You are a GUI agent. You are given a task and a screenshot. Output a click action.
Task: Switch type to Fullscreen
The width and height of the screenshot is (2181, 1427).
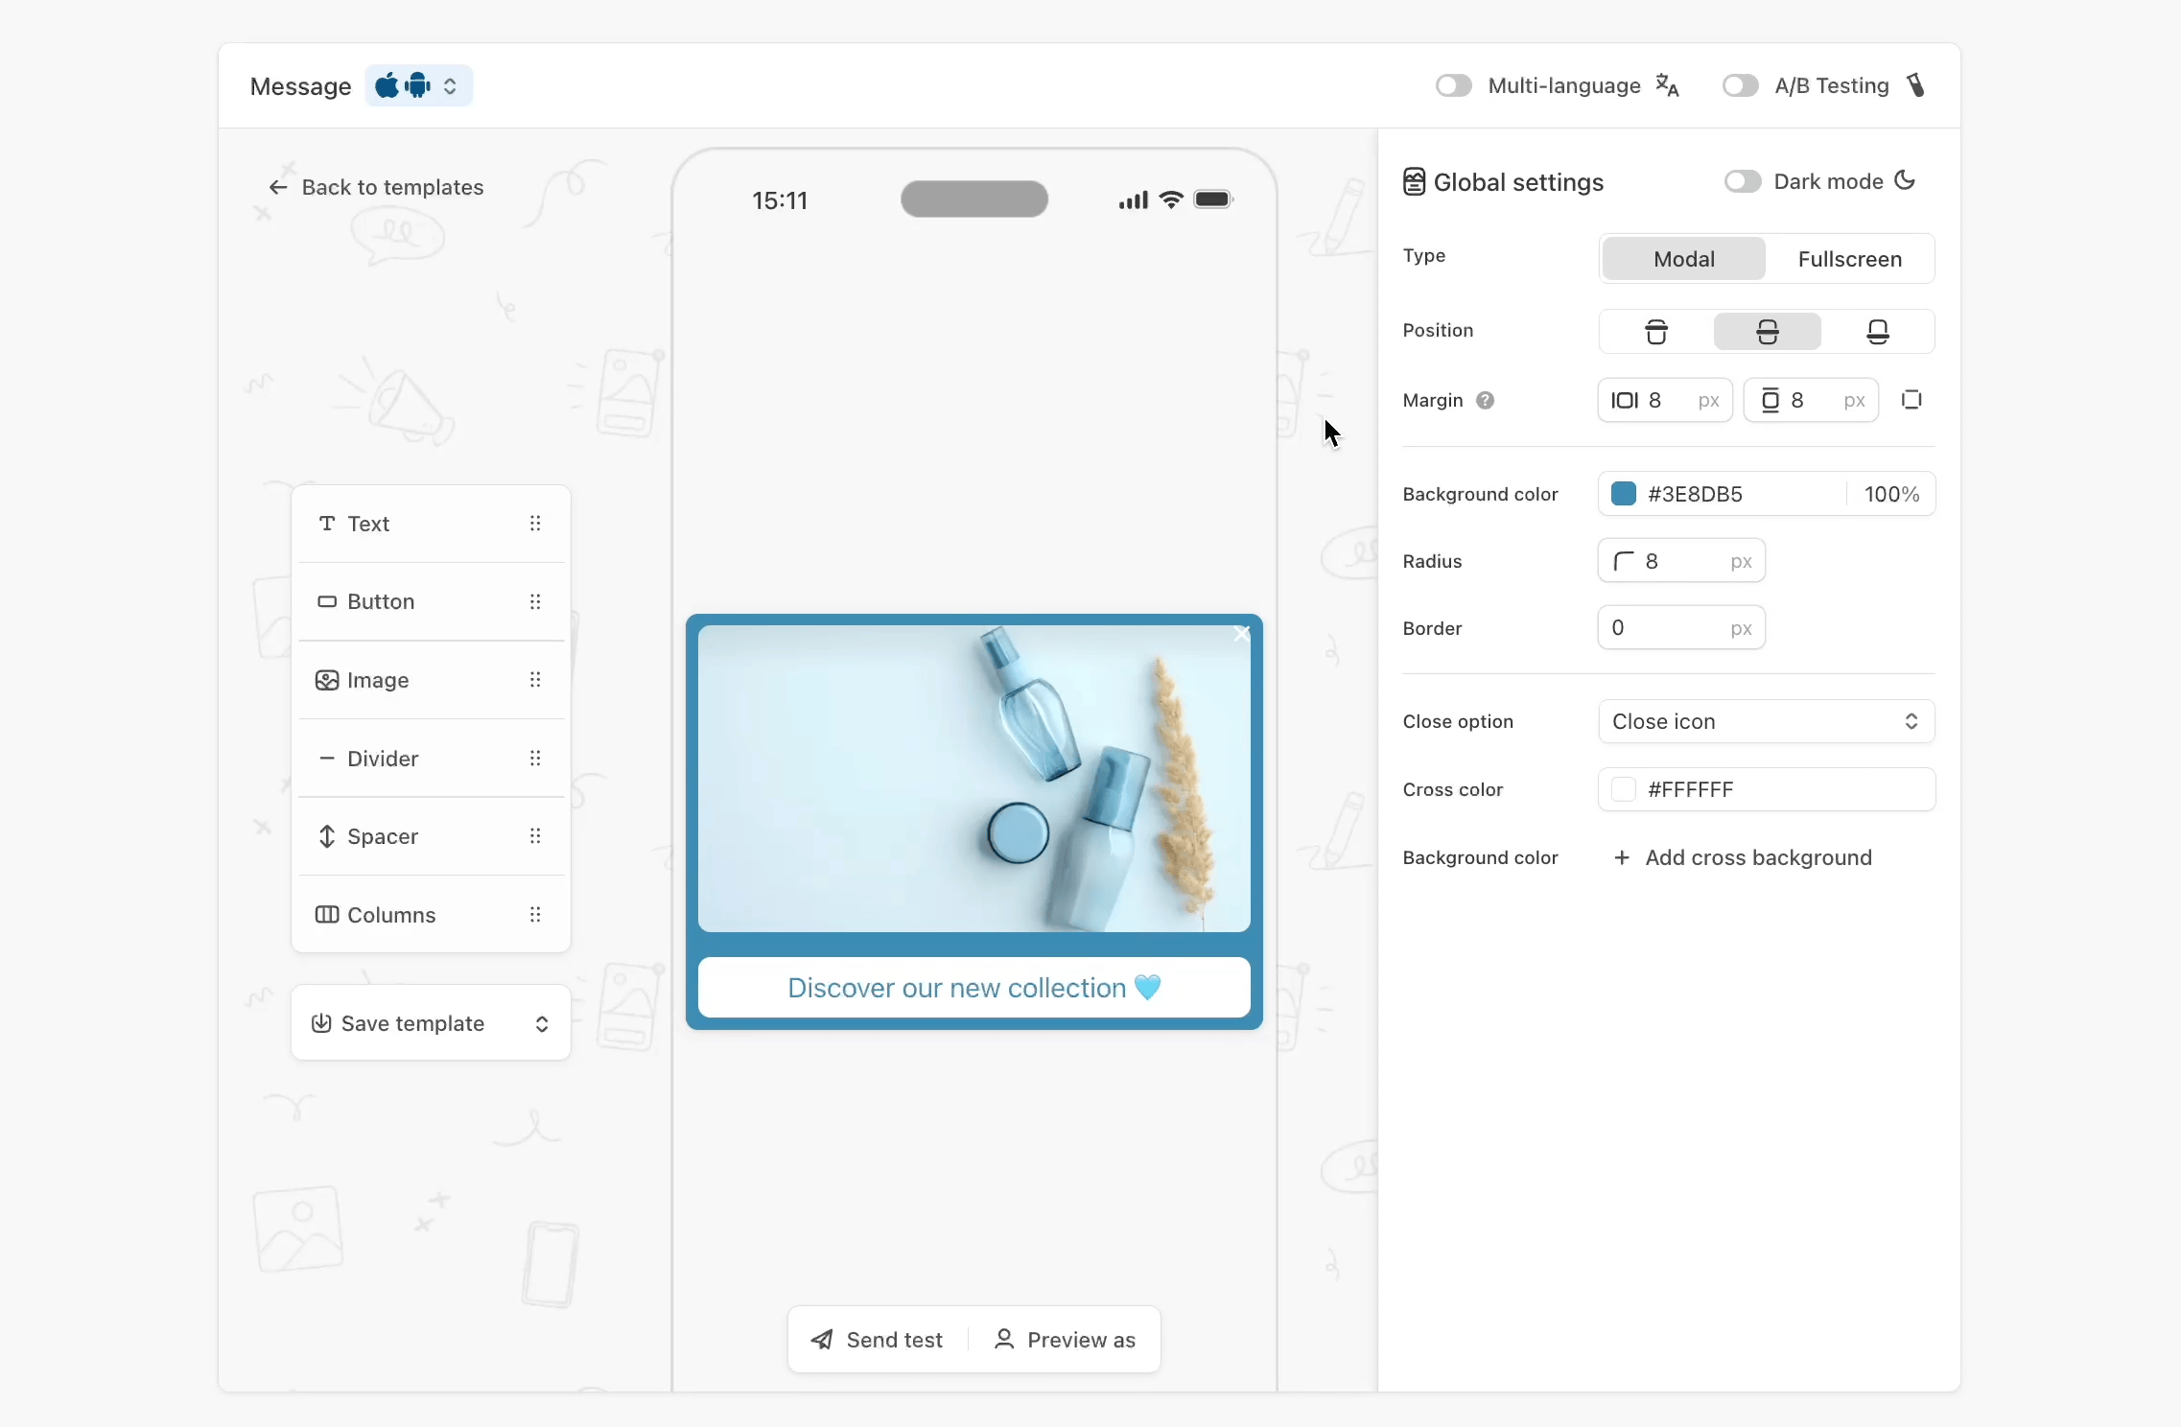(x=1849, y=260)
